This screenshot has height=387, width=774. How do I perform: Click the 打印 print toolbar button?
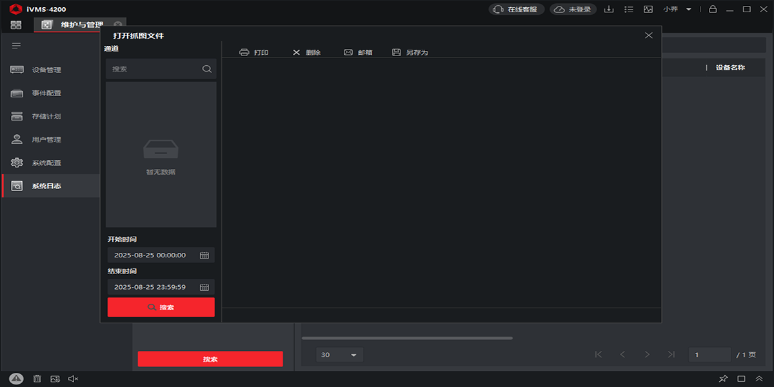coord(254,52)
